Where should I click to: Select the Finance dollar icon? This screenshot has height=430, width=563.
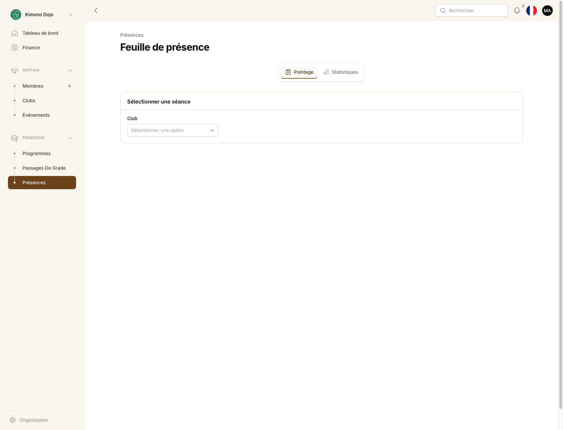tap(15, 47)
